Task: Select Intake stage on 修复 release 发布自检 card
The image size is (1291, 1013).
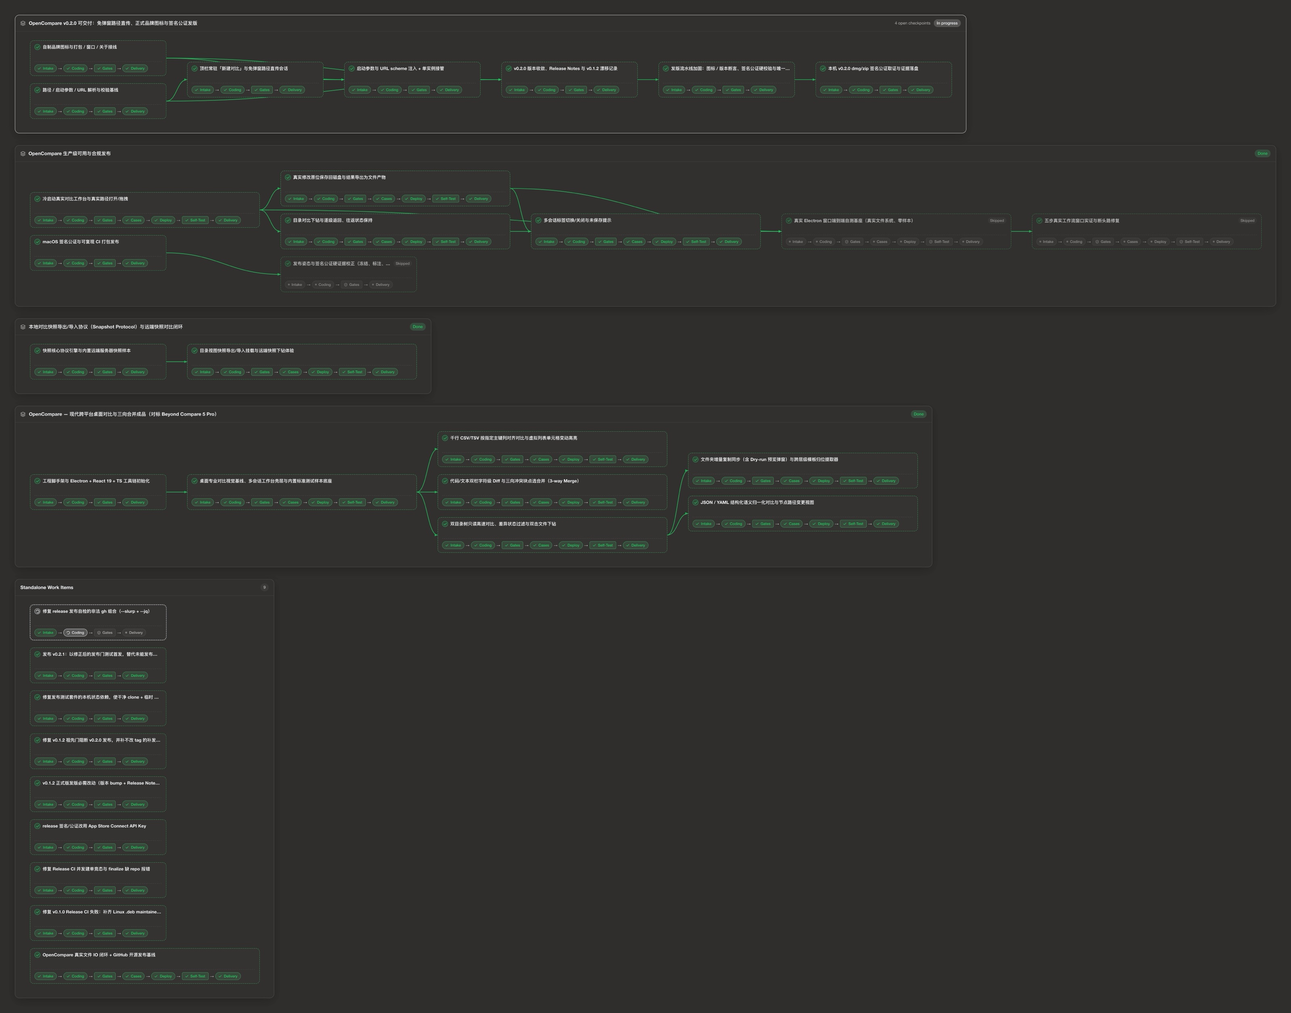Action: pyautogui.click(x=45, y=633)
